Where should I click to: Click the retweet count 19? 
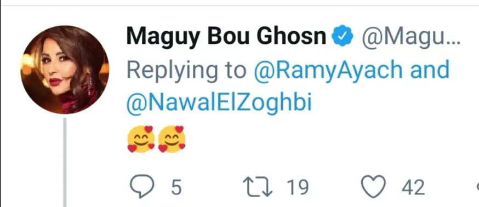point(298,187)
